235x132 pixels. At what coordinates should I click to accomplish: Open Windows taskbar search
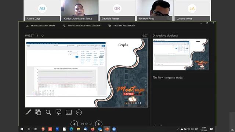(29, 129)
